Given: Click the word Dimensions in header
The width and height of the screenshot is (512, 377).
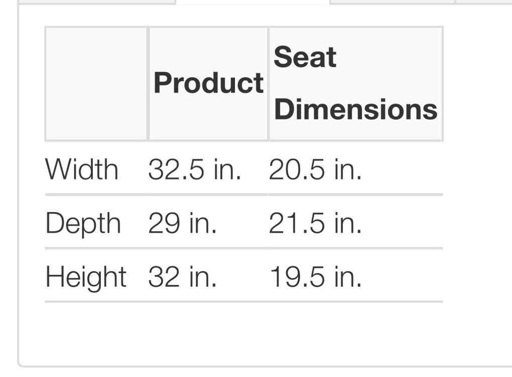Looking at the screenshot, I should pos(355,109).
